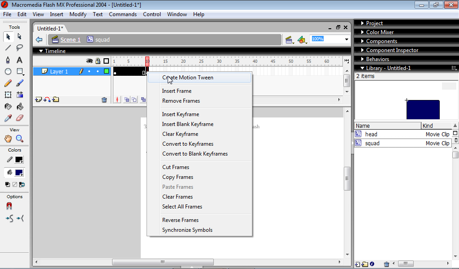
Task: Click the No Color icon
Action: [x=15, y=184]
